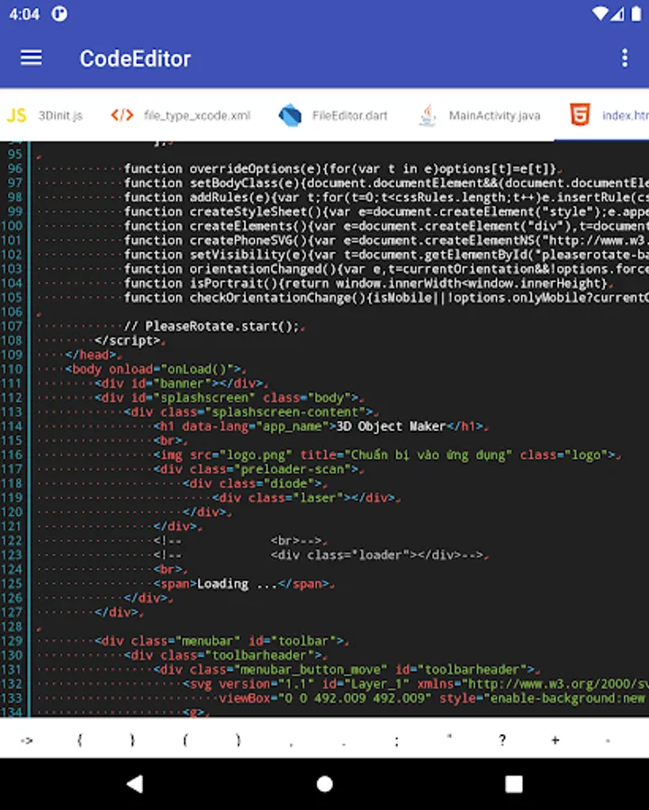Place cursor on 'function checkOrientationChange' line
Viewport: 649px width, 810px height.
point(386,298)
